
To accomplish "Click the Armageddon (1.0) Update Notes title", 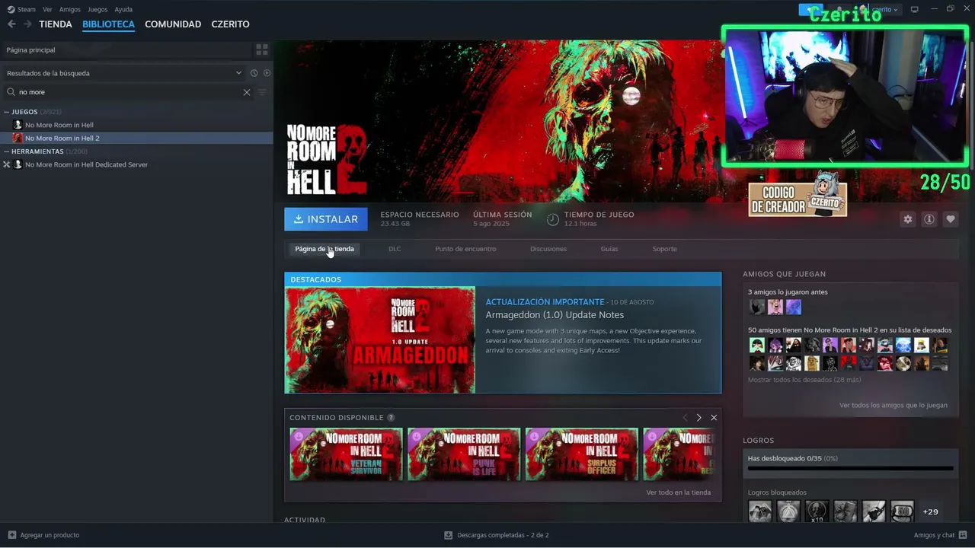I will 555,315.
